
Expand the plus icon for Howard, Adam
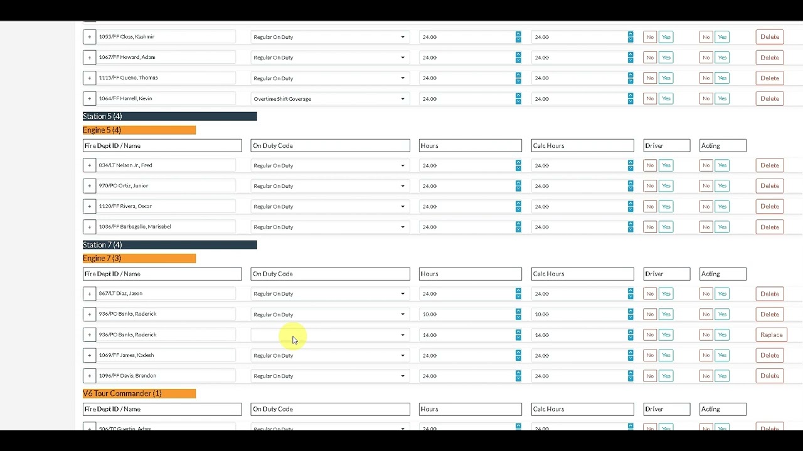pos(89,58)
